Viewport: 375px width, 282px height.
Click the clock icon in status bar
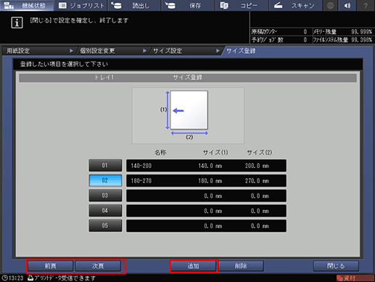coord(4,278)
